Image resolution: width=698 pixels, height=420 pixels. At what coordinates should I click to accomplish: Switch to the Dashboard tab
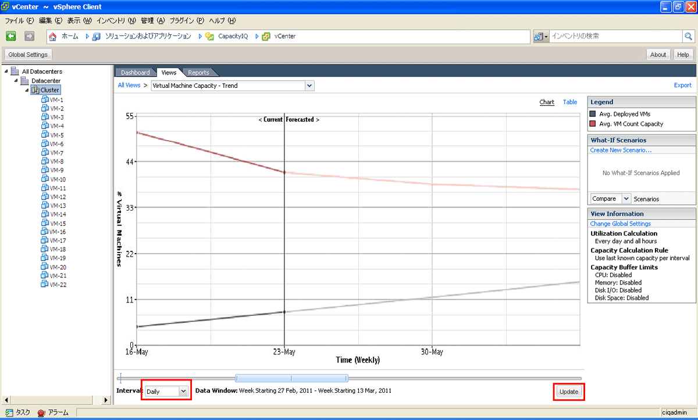pos(135,73)
